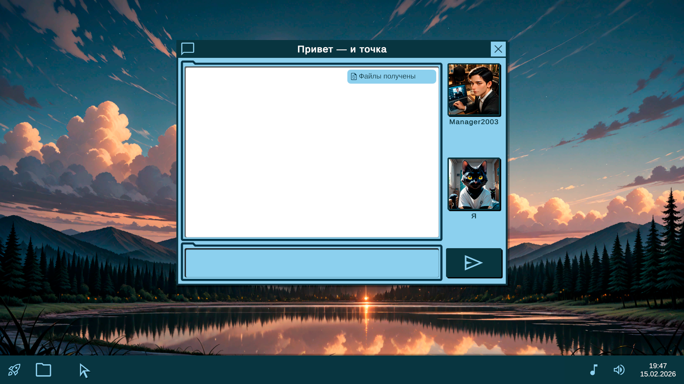Click the paperclip icon on the received message

pyautogui.click(x=353, y=76)
